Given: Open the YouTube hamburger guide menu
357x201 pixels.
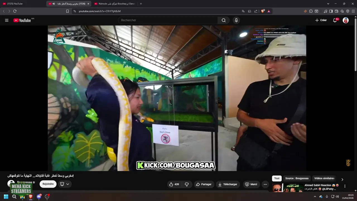Looking at the screenshot, I should tap(7, 20).
